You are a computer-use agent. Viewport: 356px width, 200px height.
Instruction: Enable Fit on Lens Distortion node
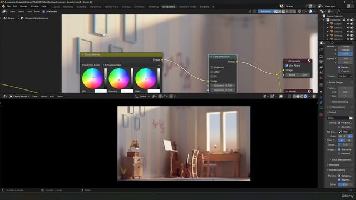212,77
